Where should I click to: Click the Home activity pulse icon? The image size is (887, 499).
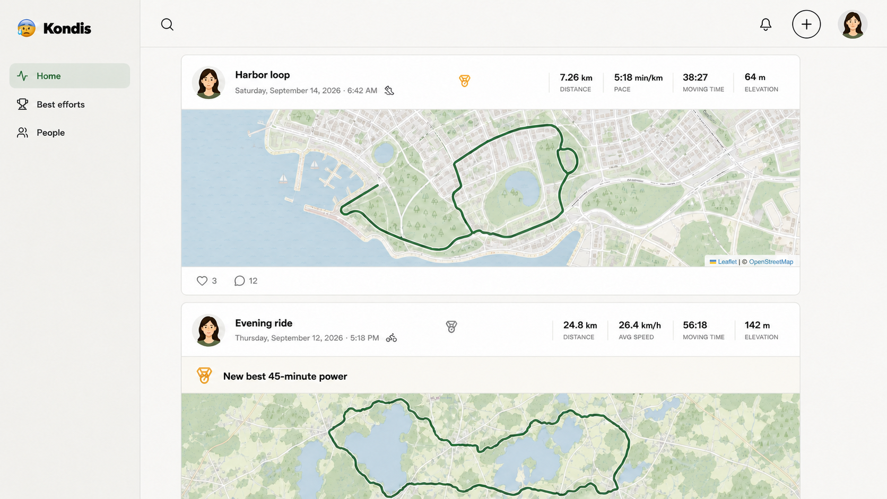(22, 76)
